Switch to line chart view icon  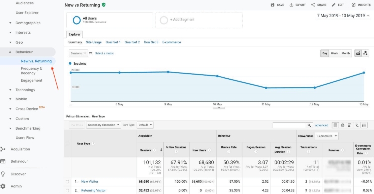coord(358,53)
